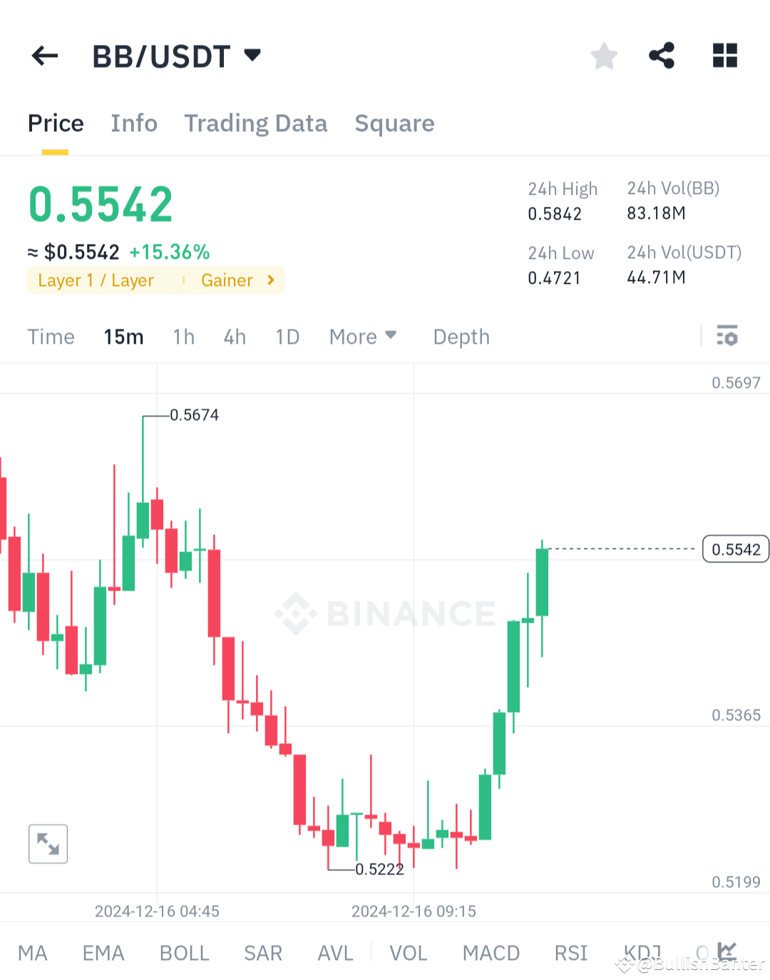Open the Depth view

coord(461,336)
